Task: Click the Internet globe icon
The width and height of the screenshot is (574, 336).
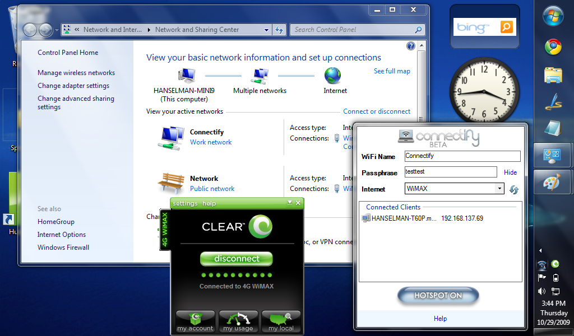Action: pos(332,76)
